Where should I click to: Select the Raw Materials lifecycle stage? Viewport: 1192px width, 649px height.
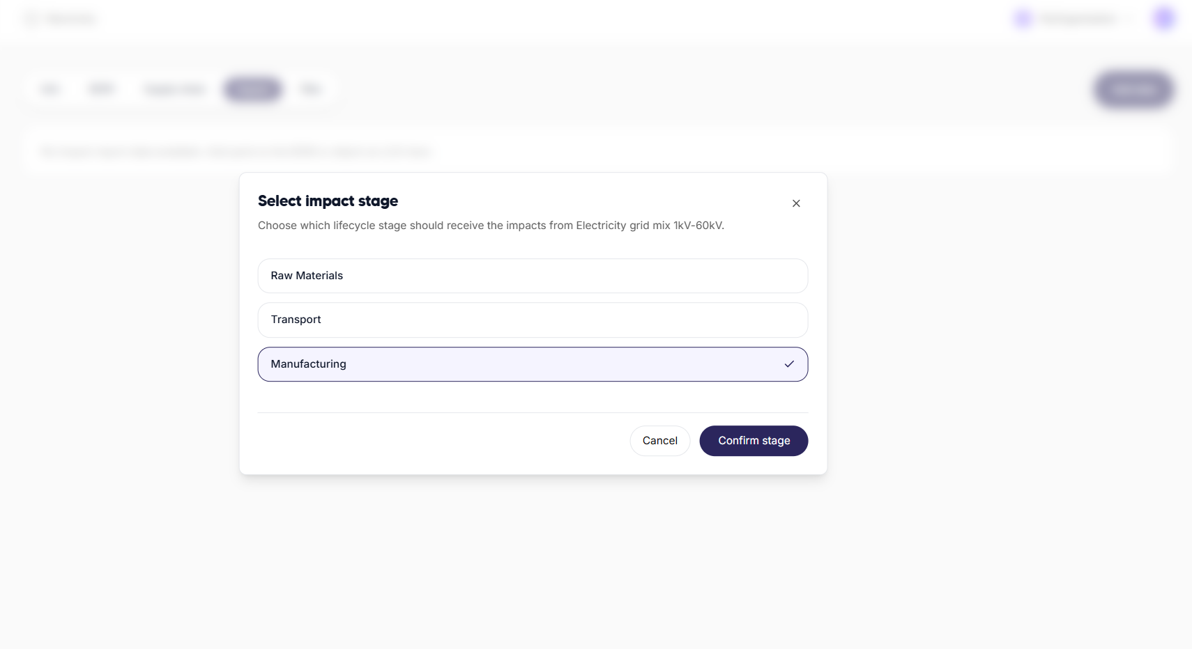click(x=533, y=276)
